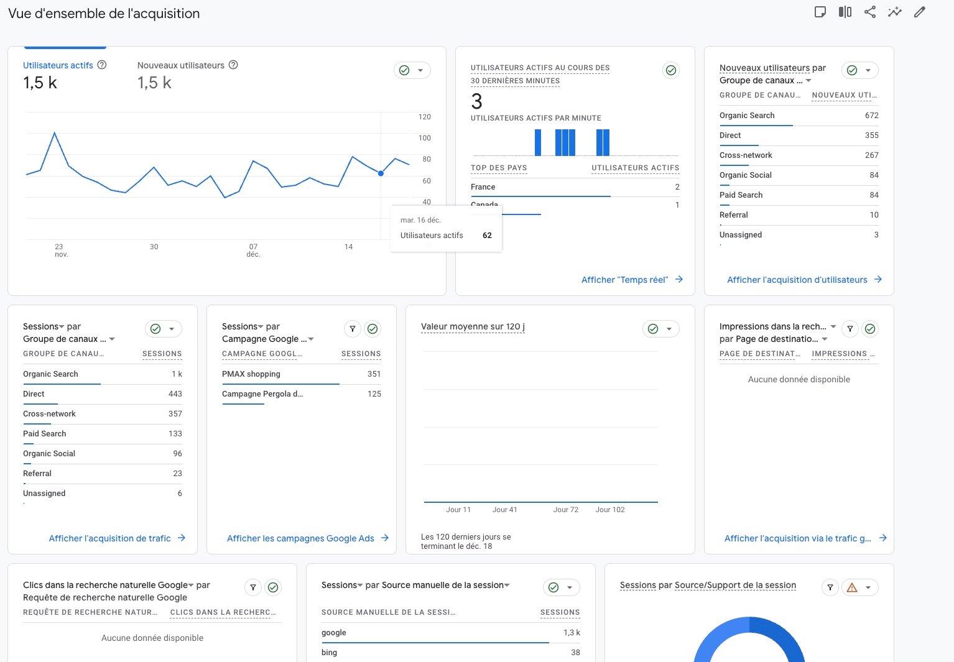Click the pencil icon to customize report
The height and width of the screenshot is (662, 954).
[920, 12]
